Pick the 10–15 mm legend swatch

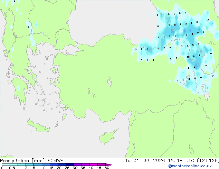pos(46,165)
